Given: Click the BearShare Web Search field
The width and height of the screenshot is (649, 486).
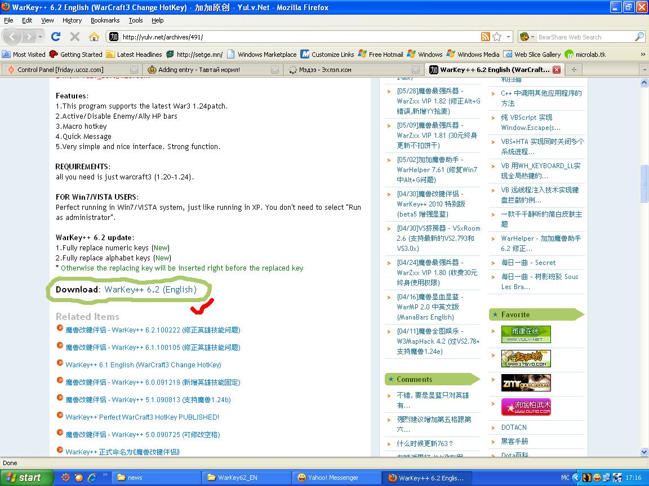Looking at the screenshot, I should point(585,37).
